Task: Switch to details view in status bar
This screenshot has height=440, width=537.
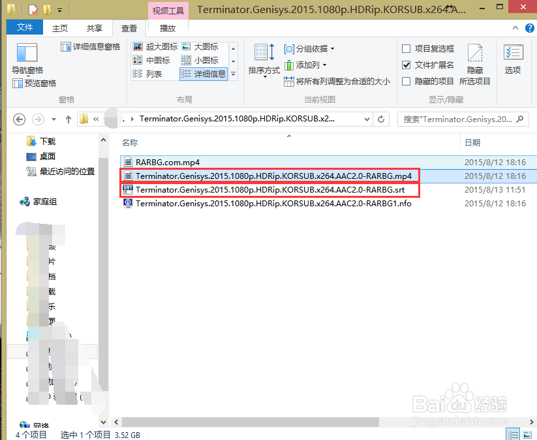Action: [513, 435]
